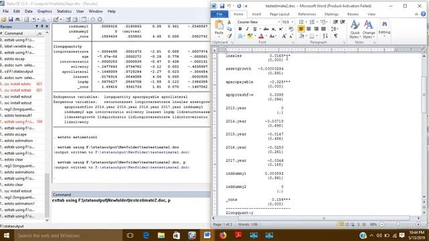Open font color dropdown arrow

pyautogui.click(x=265, y=36)
